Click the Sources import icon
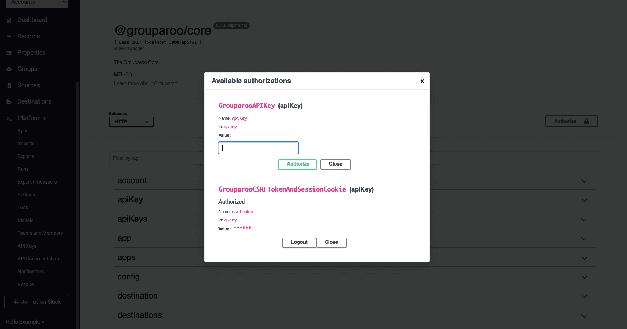The image size is (627, 329). 9,86
